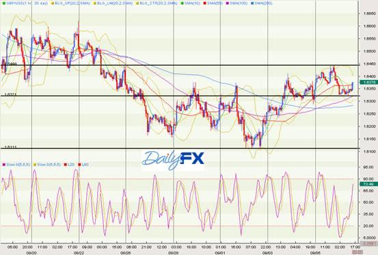Click the 09:00 time axis label
Image resolution: width=378 pixels, height=255 pixels.
coord(87,247)
